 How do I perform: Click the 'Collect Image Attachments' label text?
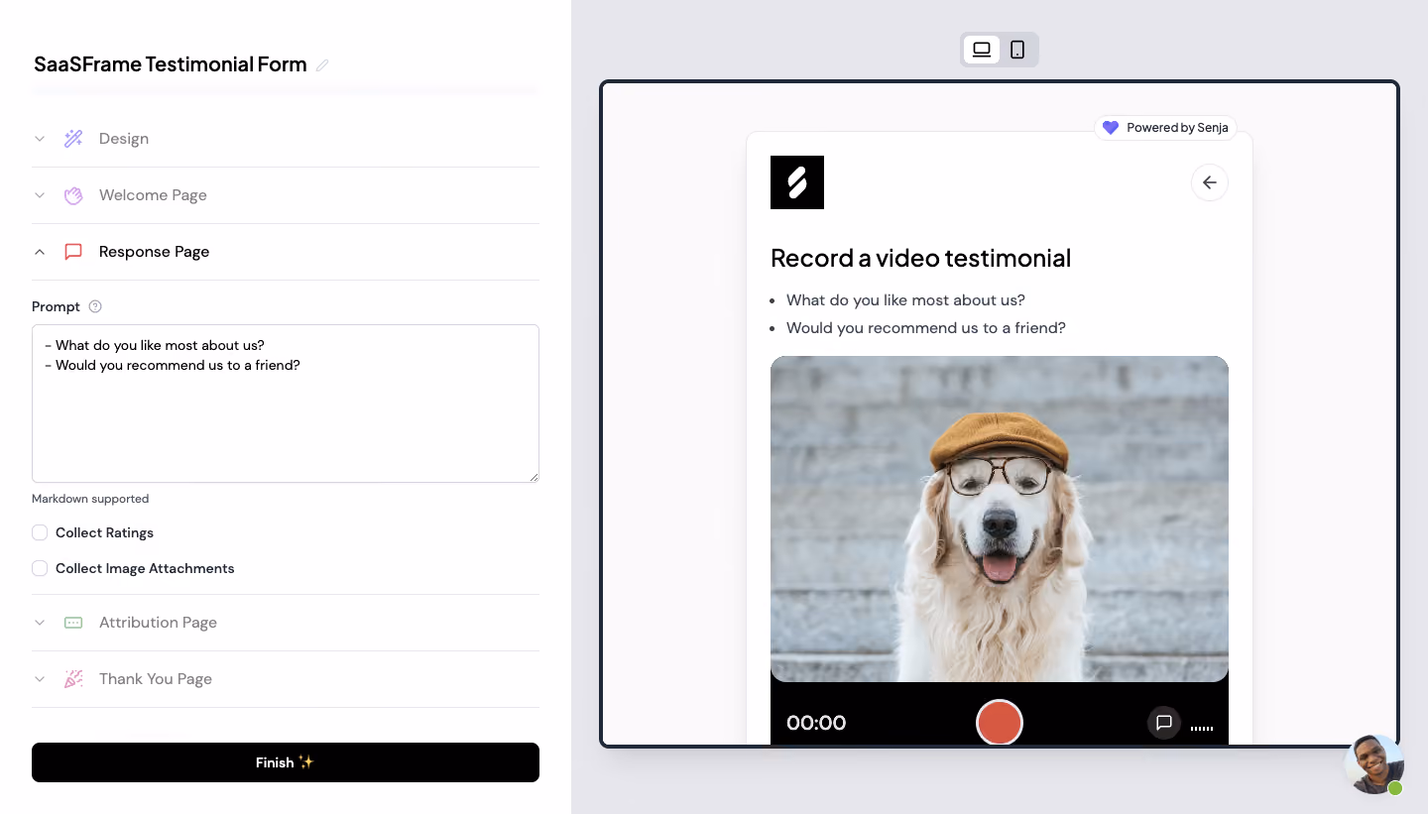coord(145,568)
